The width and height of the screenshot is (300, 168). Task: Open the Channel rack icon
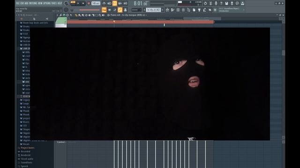click(x=178, y=10)
